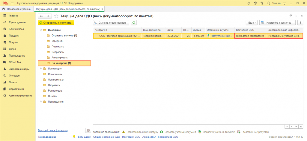Click the round clear search button
Screen dimensions: 307x141
pos(88,130)
